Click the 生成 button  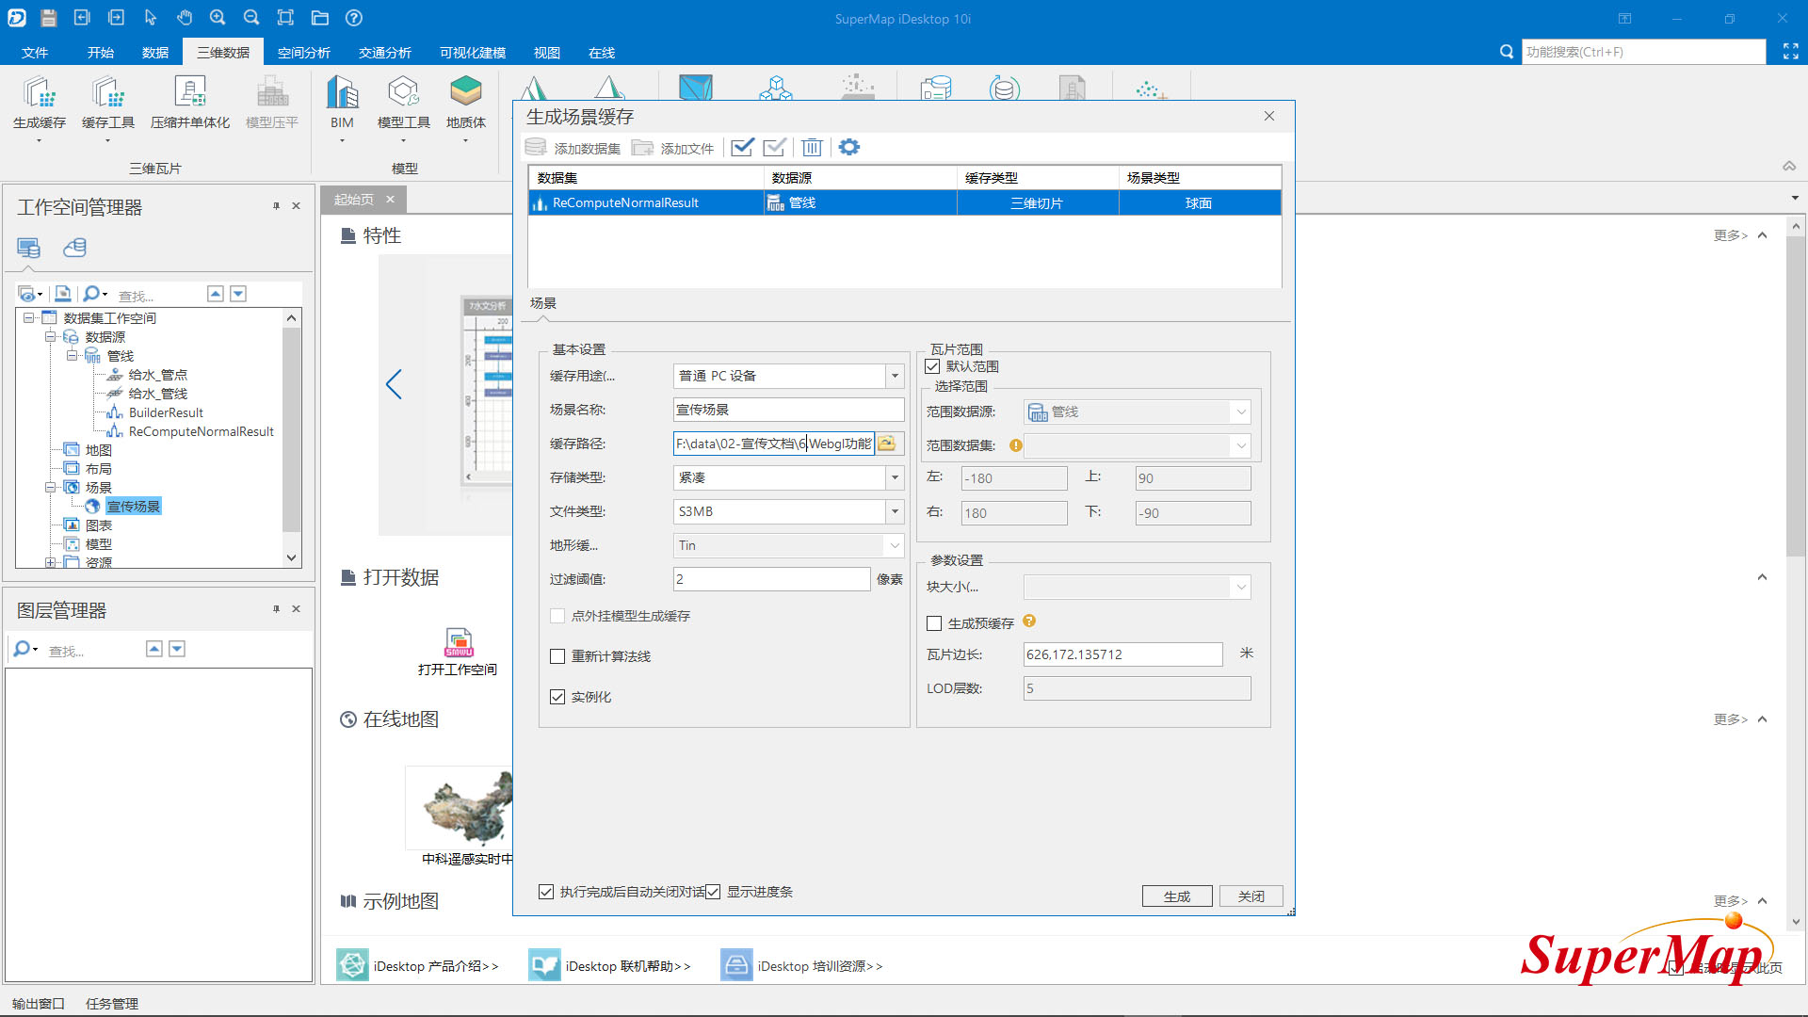pyautogui.click(x=1176, y=896)
